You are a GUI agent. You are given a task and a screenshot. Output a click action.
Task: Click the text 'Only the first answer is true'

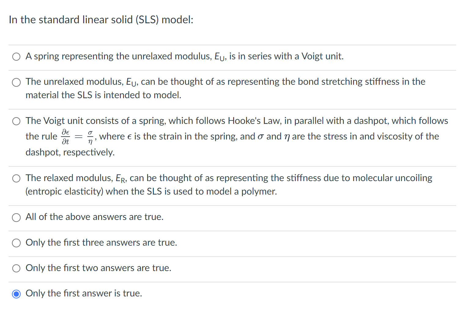[84, 293]
